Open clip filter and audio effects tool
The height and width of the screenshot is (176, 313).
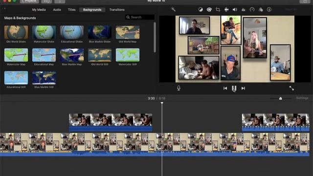(x=261, y=10)
